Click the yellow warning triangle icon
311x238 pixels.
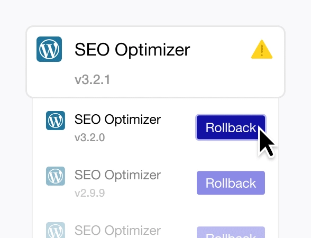pyautogui.click(x=262, y=50)
